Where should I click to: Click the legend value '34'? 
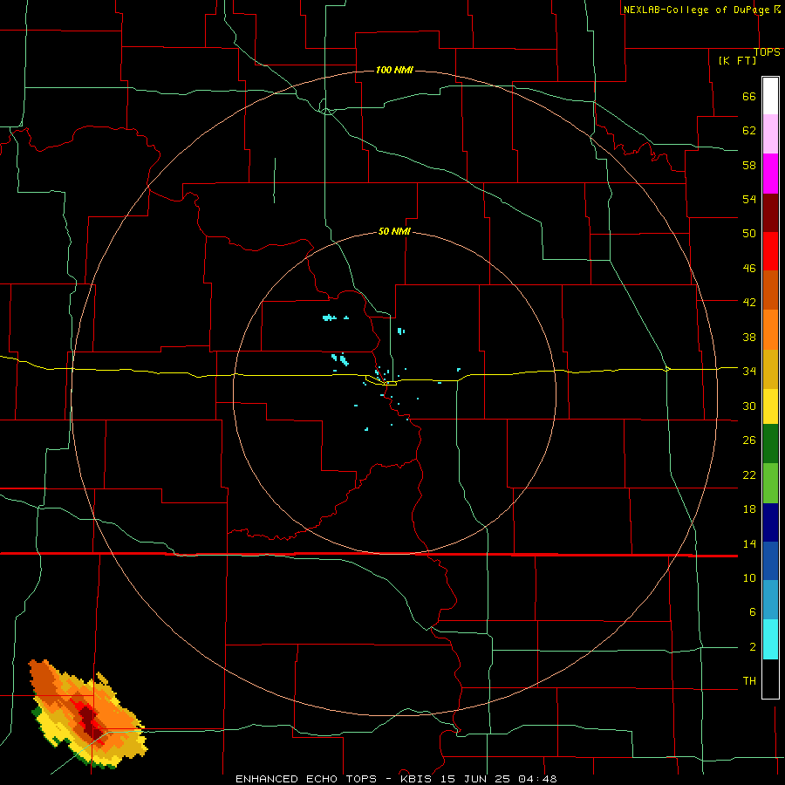(749, 371)
